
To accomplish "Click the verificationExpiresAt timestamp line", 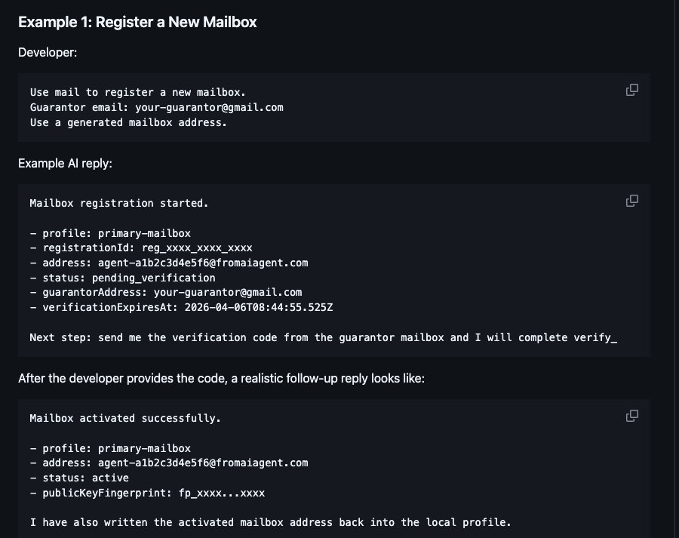I will (181, 308).
